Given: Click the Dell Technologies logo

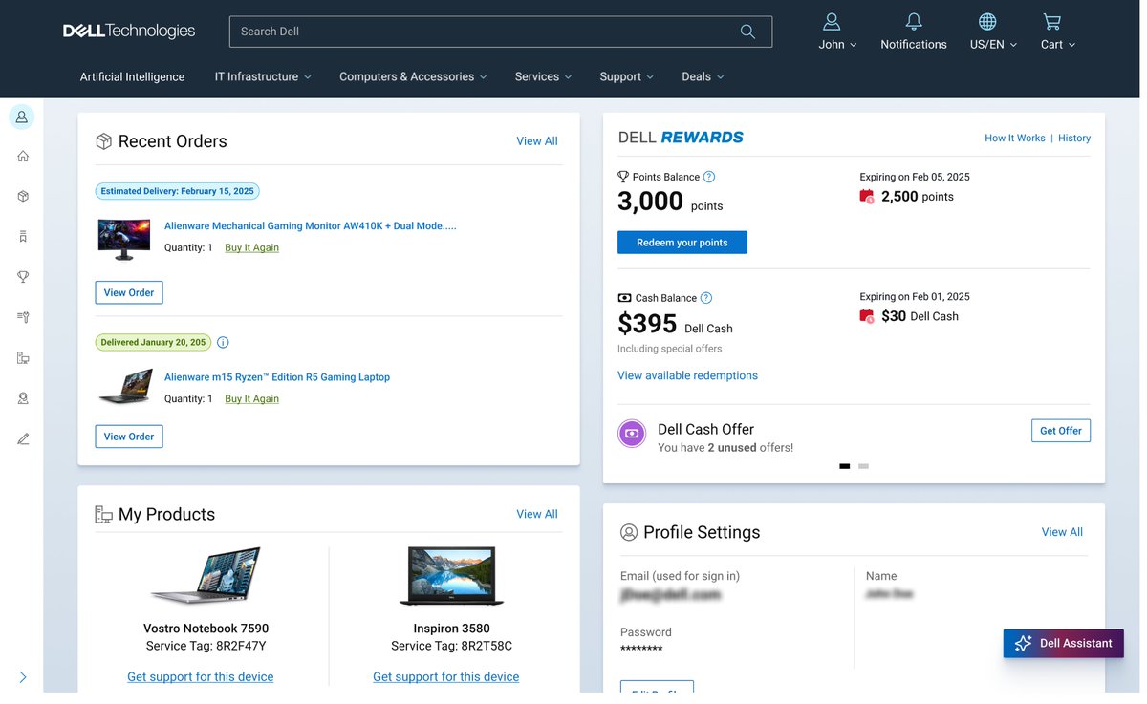Looking at the screenshot, I should tap(129, 32).
